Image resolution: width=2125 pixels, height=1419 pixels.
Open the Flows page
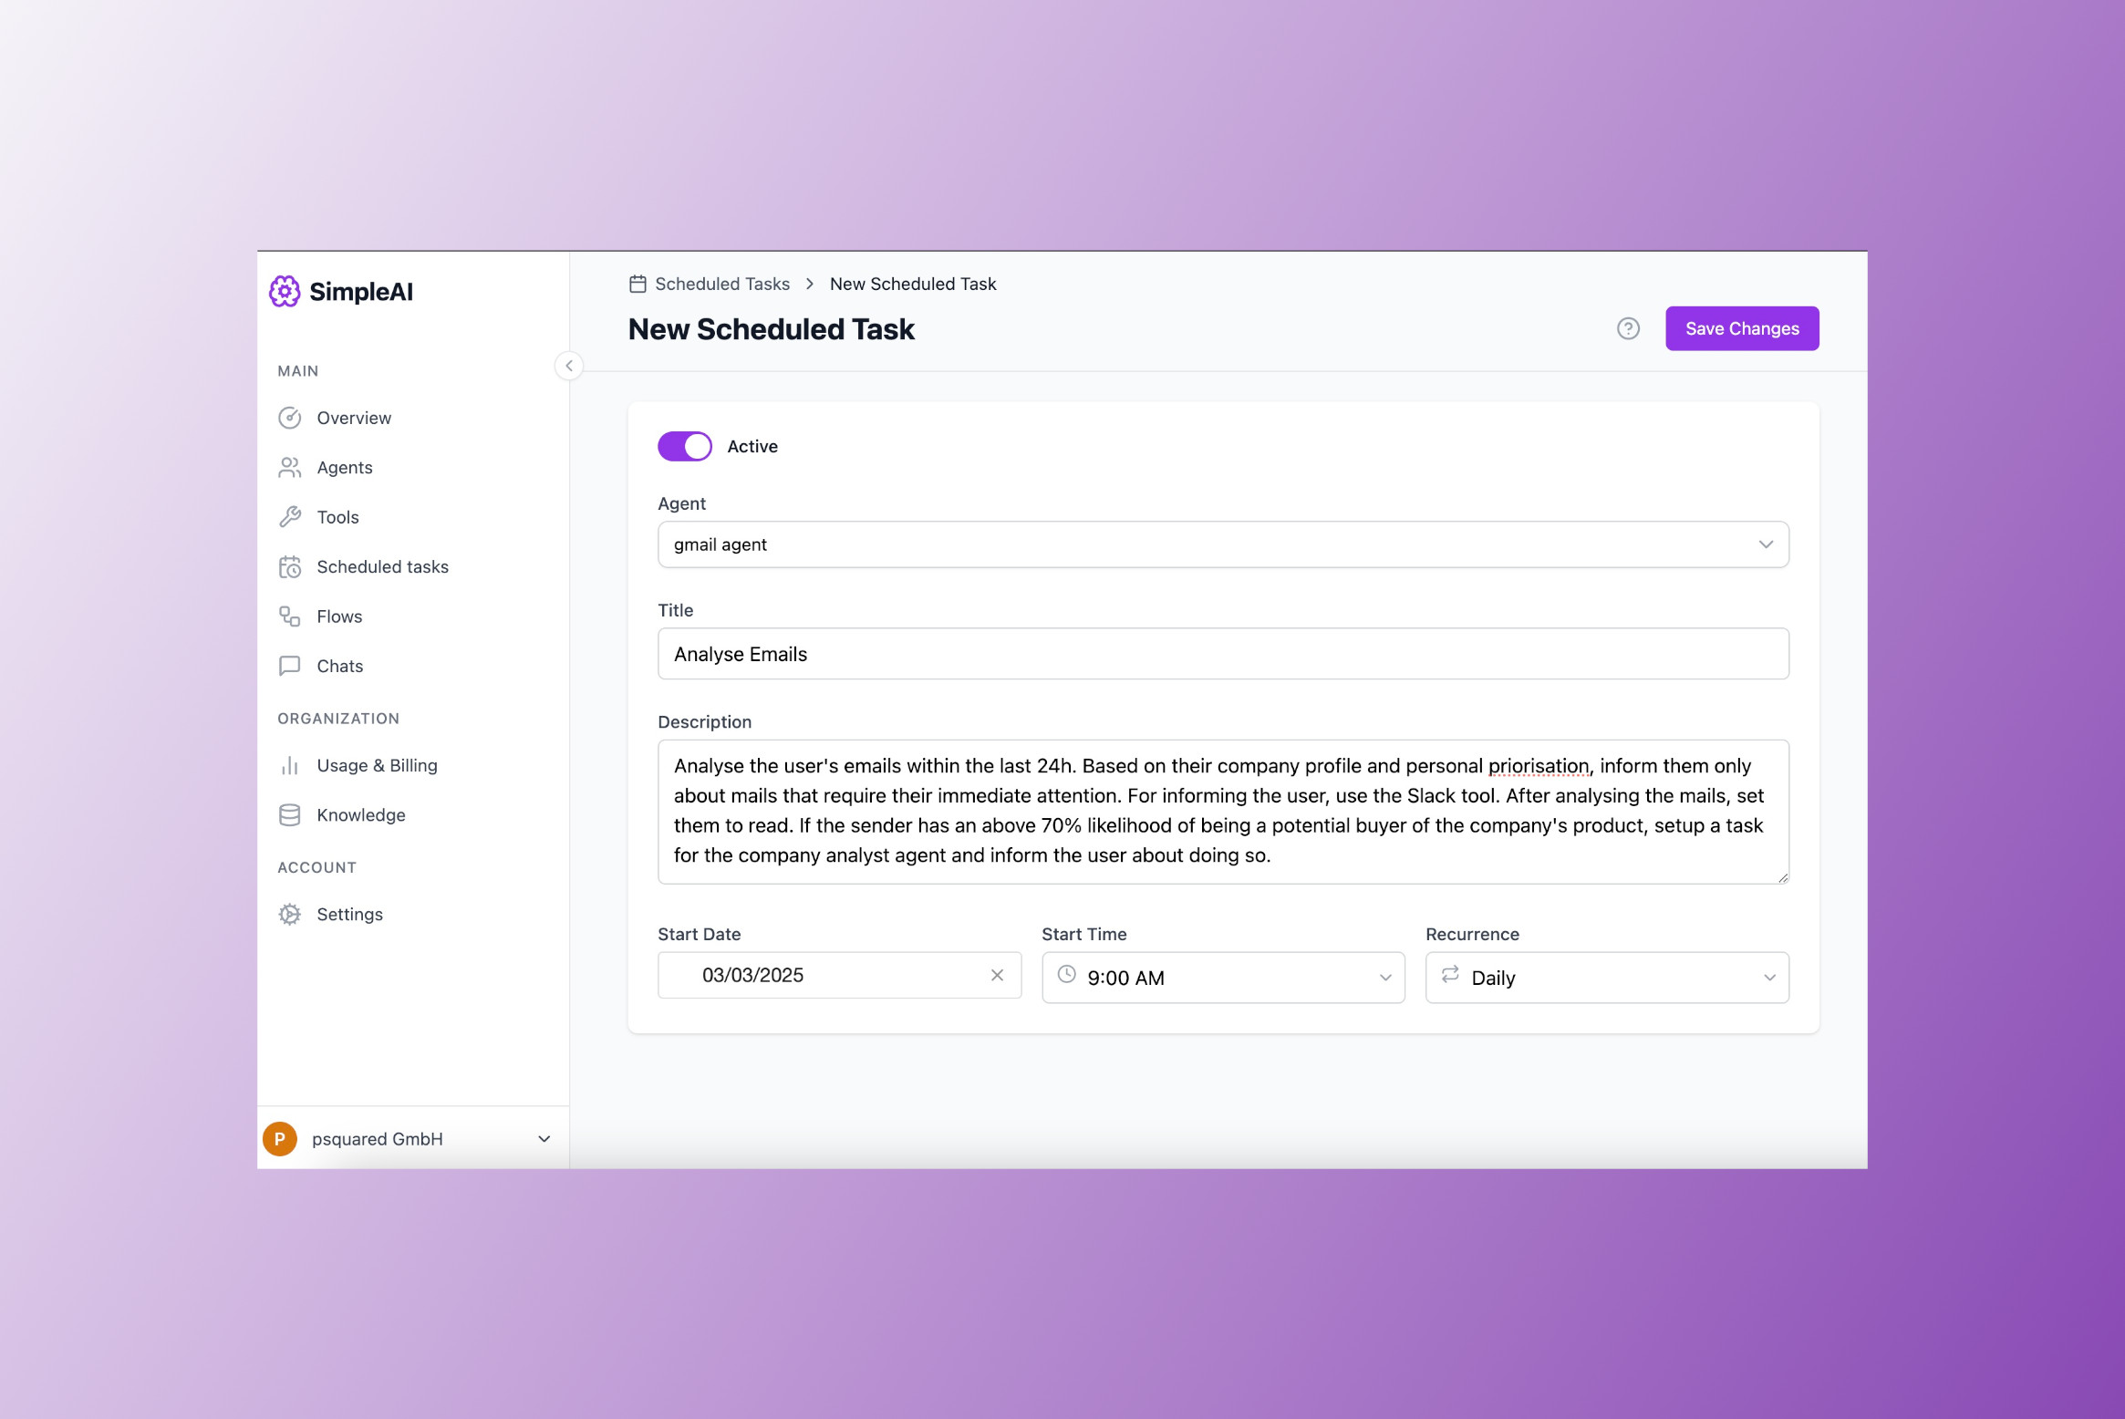coord(339,616)
